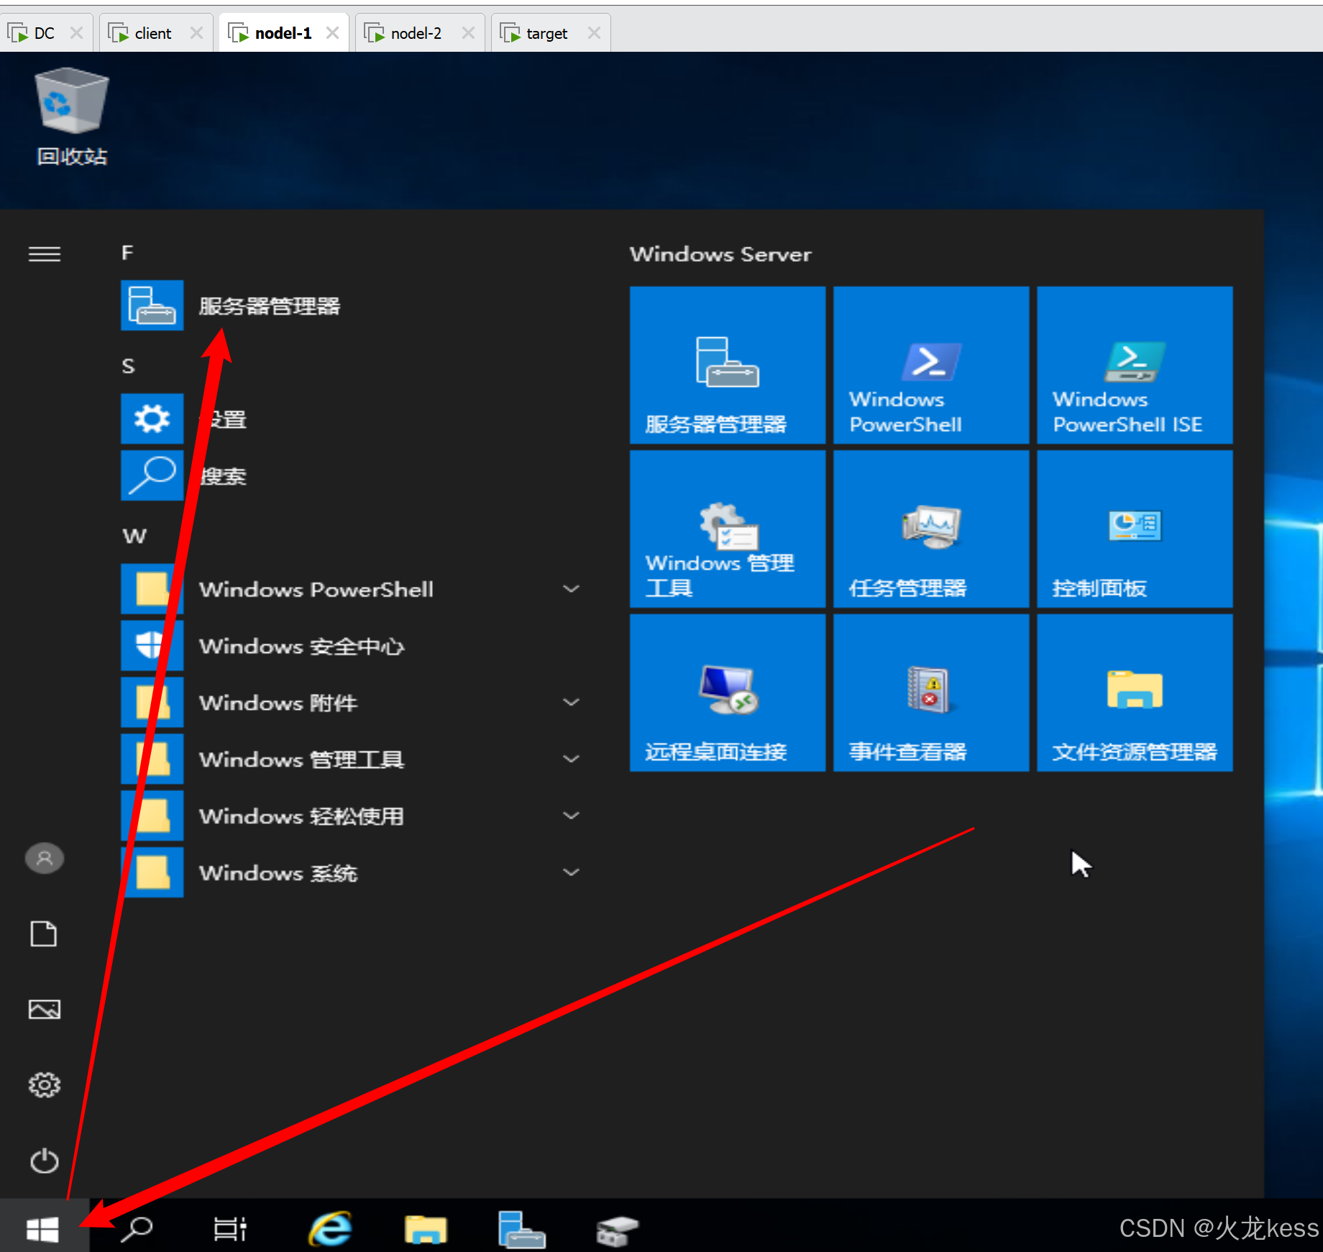Open the Windows 系统 folder icon
This screenshot has height=1252, width=1323.
(152, 872)
